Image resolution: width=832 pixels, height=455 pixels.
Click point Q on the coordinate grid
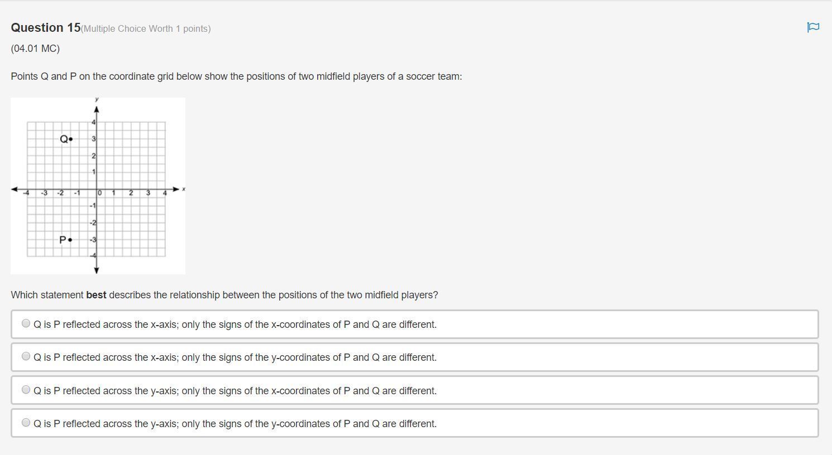point(71,139)
